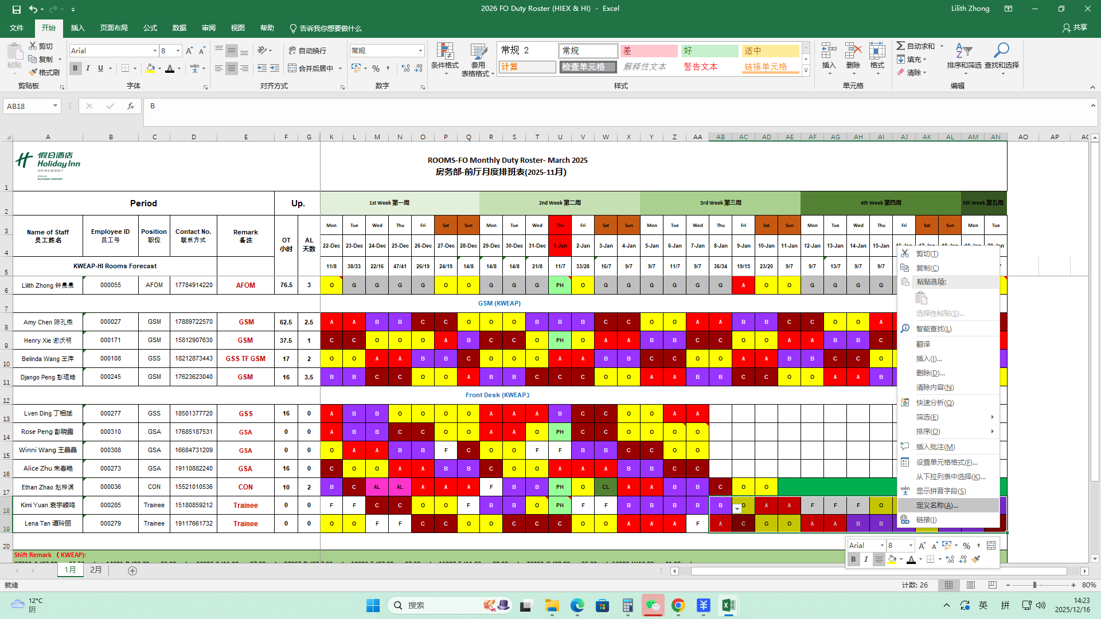The image size is (1101, 619).
Task: Click the Merge and Center icon
Action: pos(292,68)
